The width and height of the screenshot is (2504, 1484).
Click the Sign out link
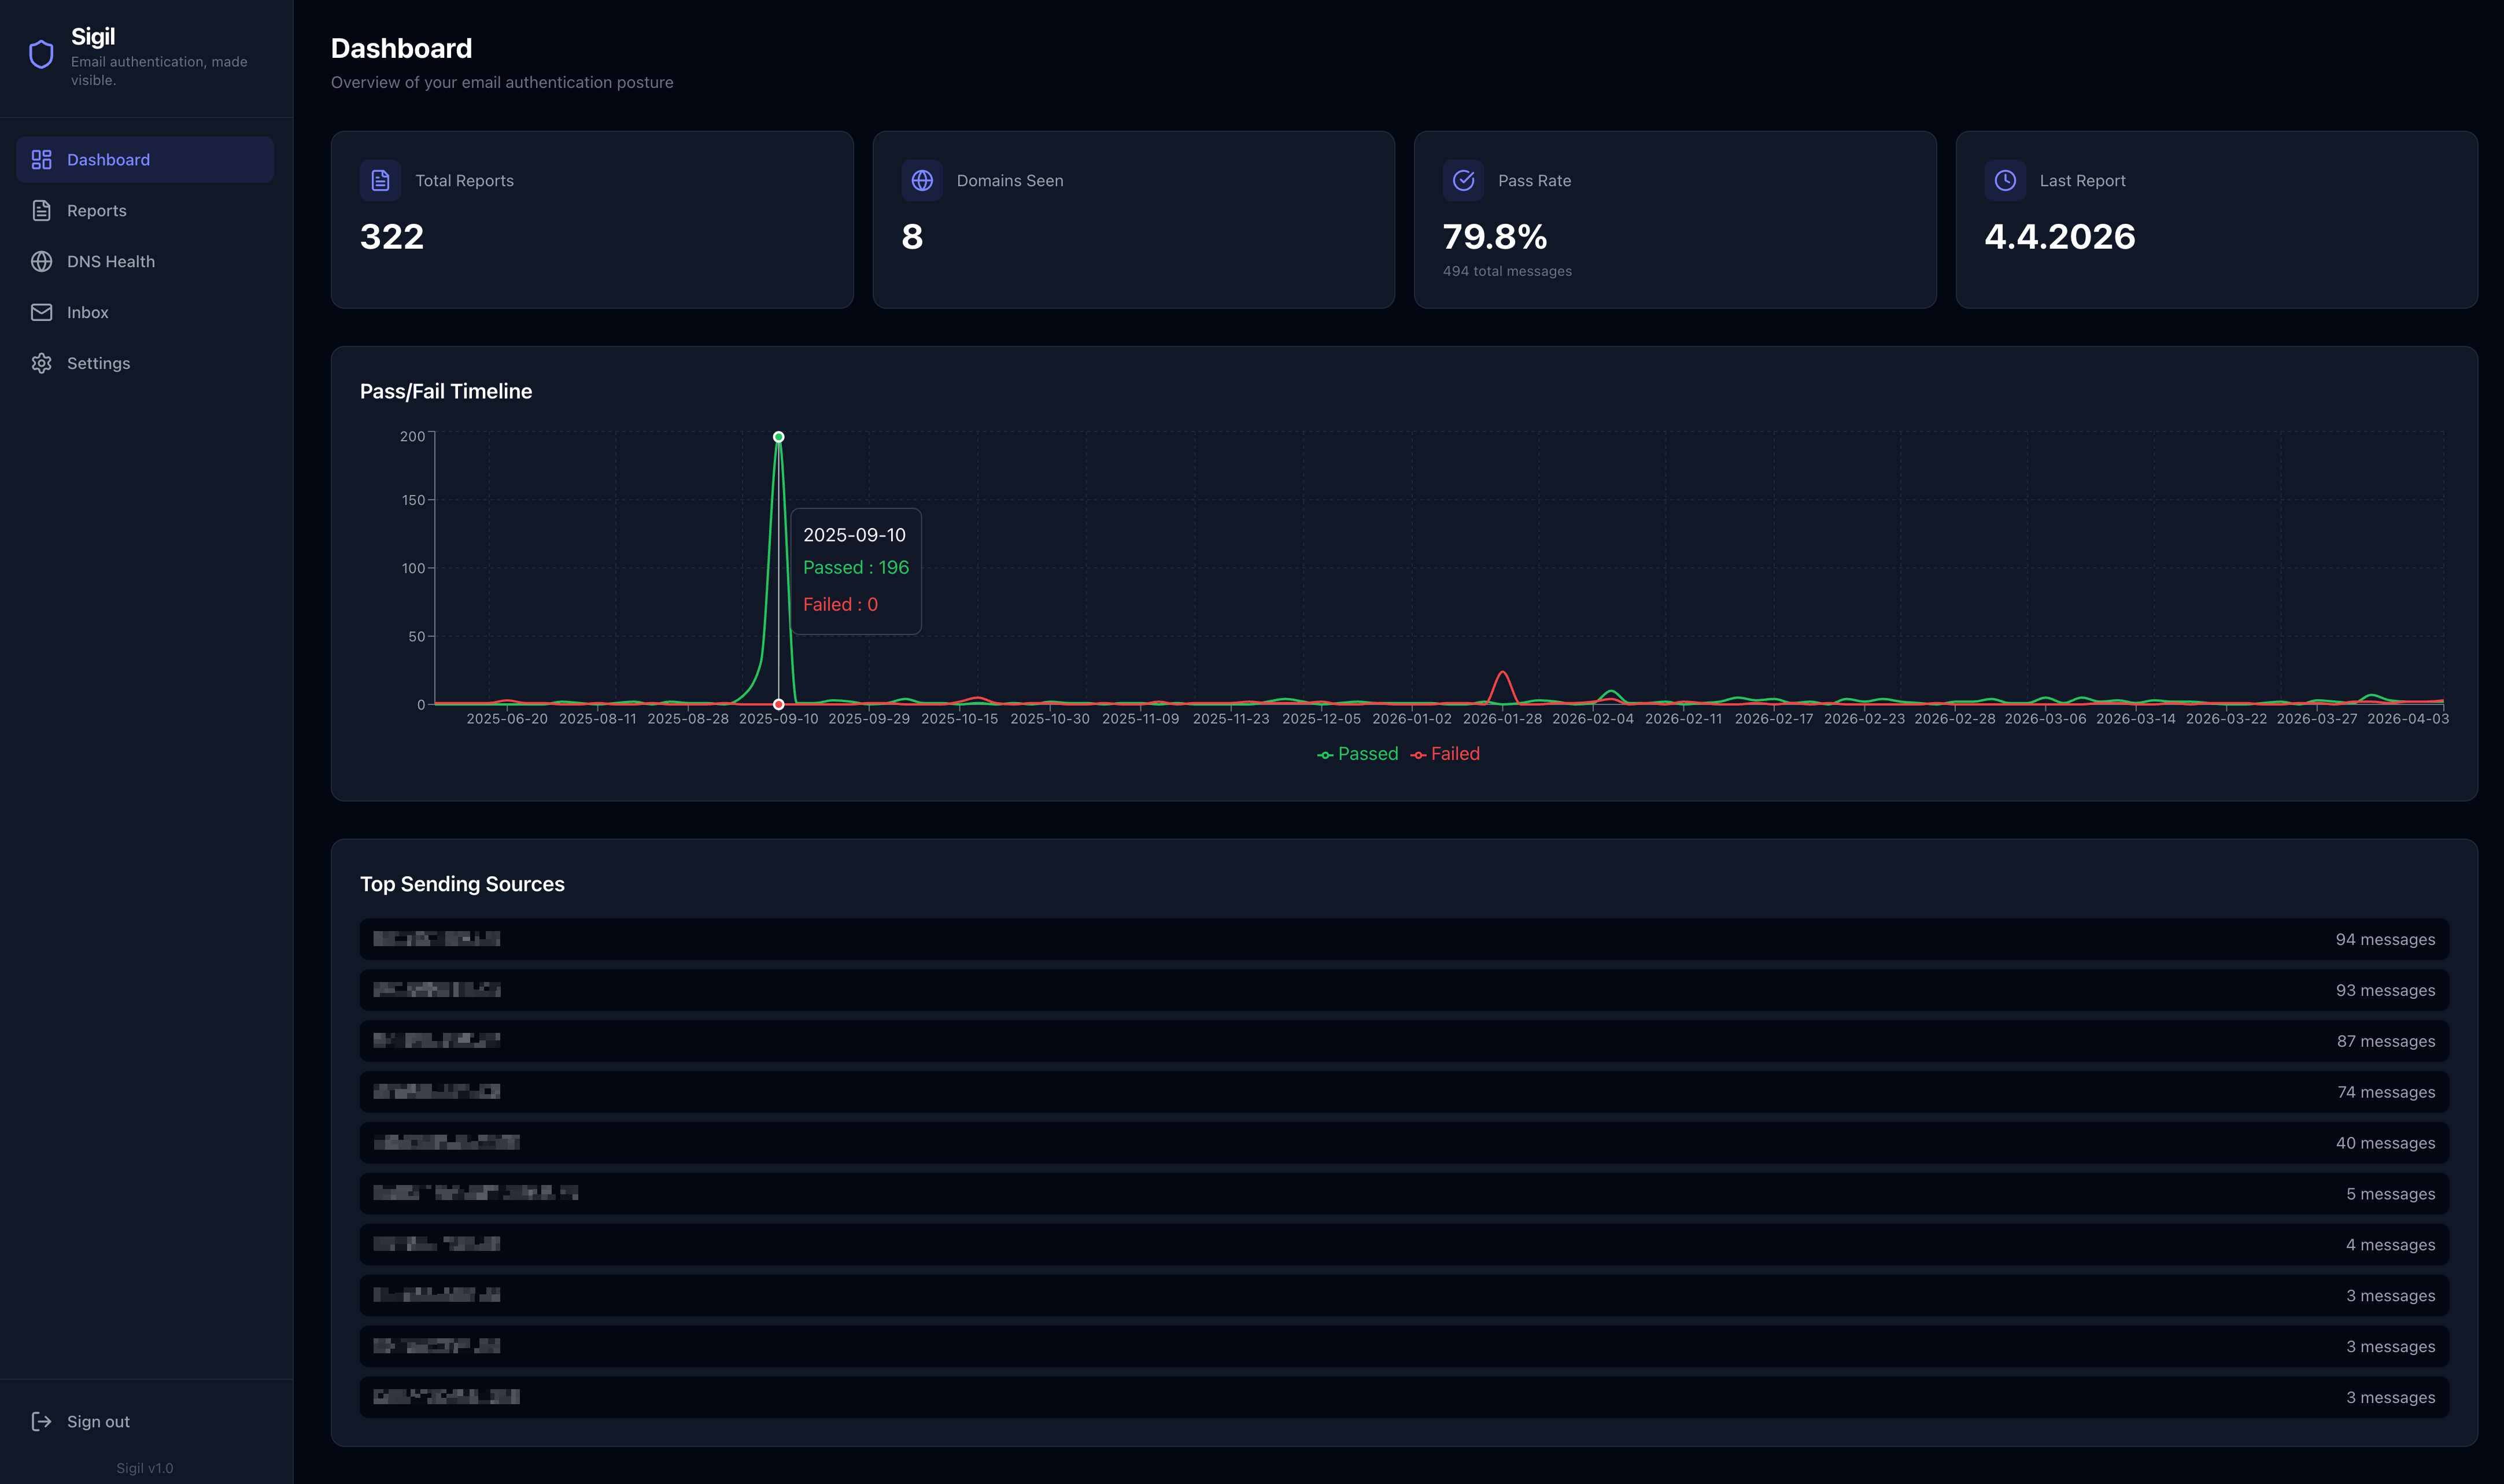click(98, 1422)
